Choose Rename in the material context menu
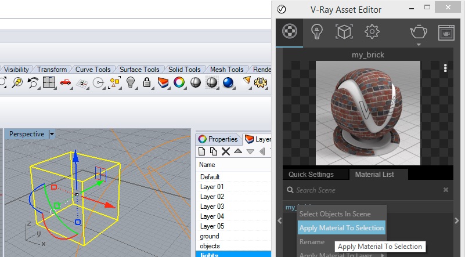465x257 pixels. [312, 241]
